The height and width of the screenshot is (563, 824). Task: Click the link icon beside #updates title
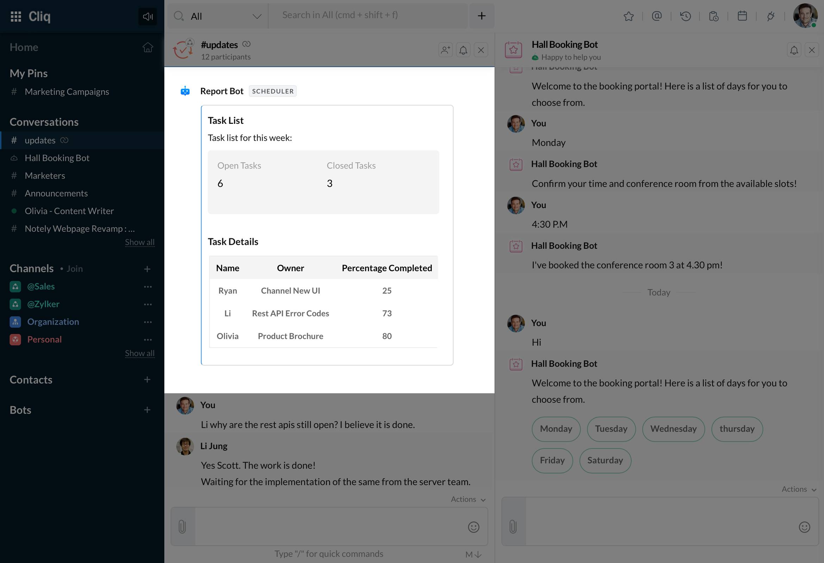pos(246,44)
